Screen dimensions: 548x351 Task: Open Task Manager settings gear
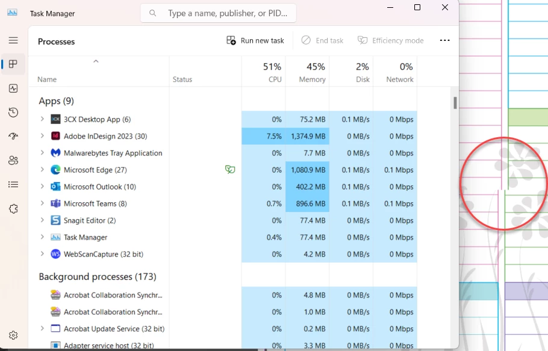coord(13,335)
